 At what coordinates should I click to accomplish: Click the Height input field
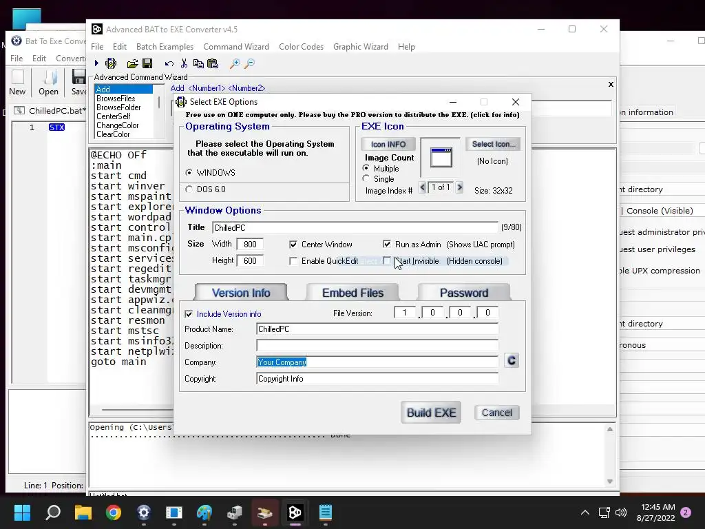[250, 261]
